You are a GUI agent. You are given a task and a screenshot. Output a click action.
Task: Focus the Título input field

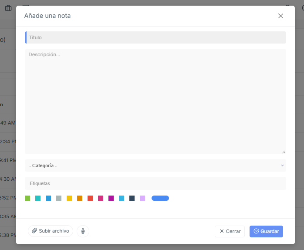click(155, 37)
